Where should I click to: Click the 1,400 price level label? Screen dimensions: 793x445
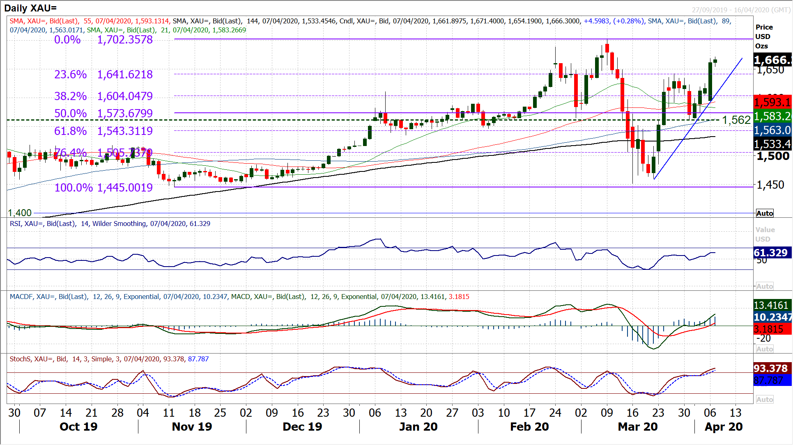coord(20,213)
